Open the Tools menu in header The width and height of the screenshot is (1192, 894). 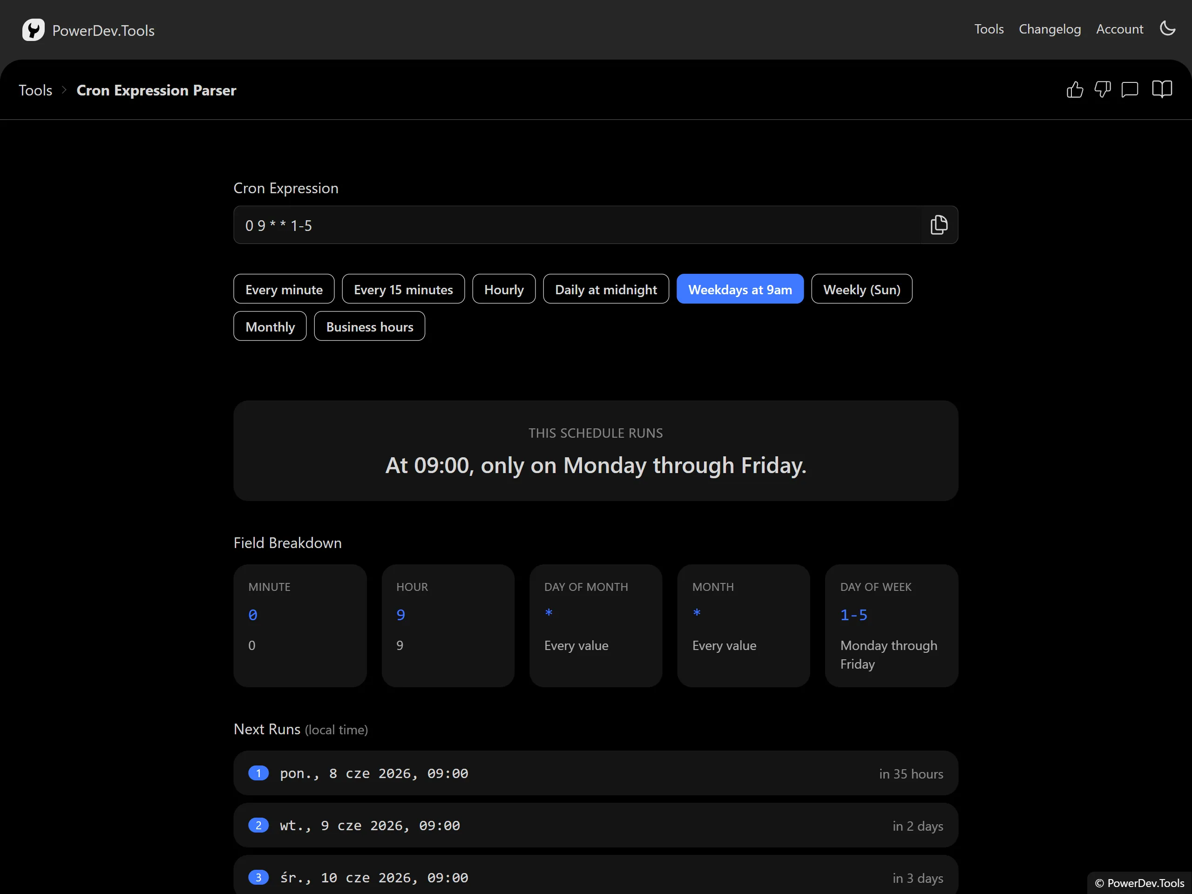coord(989,29)
